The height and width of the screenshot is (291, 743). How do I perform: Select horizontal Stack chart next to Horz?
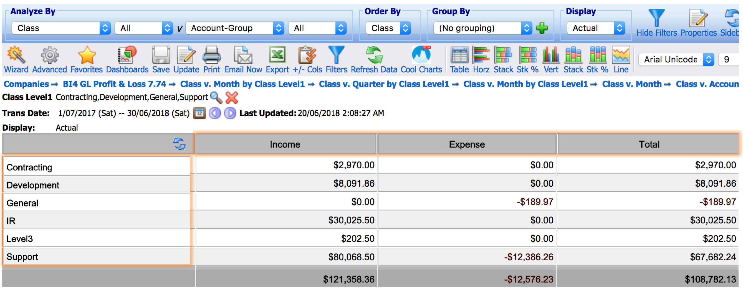(503, 60)
